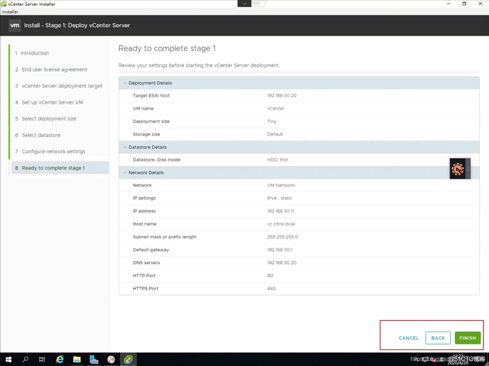Screen dimensions: 489x366
Task: Click Subnet mask or prefix length label
Action: tap(164, 237)
